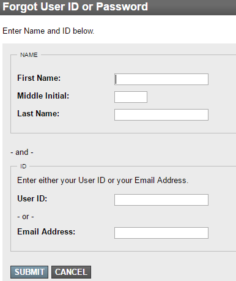Screen dimensions: 236x281
Task: Click the ID group legend
Action: tap(23, 167)
